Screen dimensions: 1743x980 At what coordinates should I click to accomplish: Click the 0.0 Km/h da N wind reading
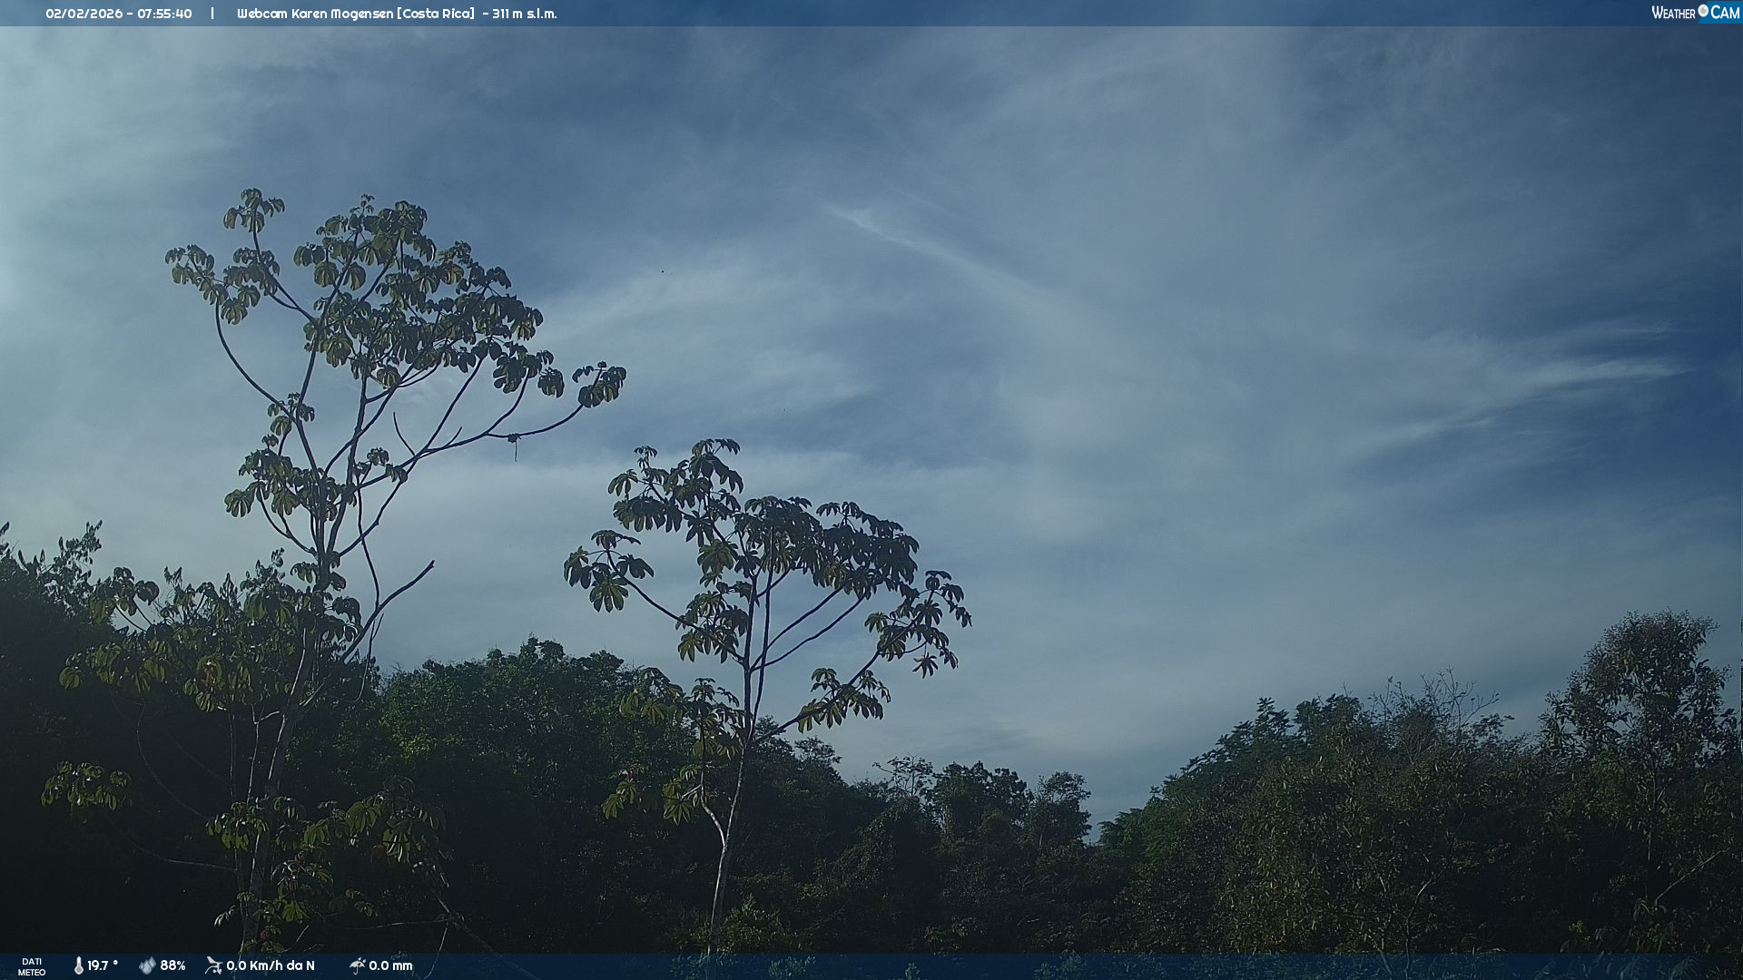(271, 965)
